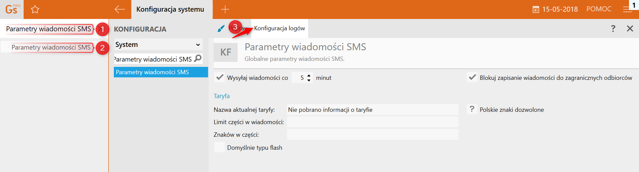Click the GS PRO logo icon
Viewport: 639px width, 172px height.
click(x=12, y=9)
